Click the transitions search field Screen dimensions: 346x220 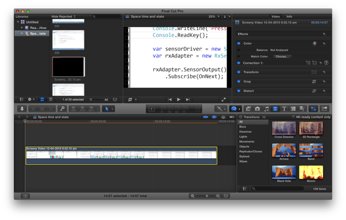[x=277, y=189]
